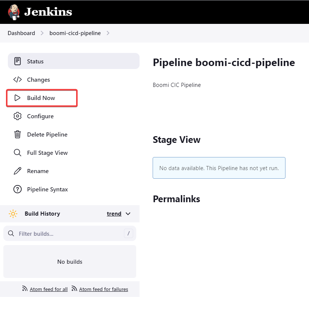Click the Pipeline Syntax help icon
Image resolution: width=309 pixels, height=310 pixels.
pos(18,189)
